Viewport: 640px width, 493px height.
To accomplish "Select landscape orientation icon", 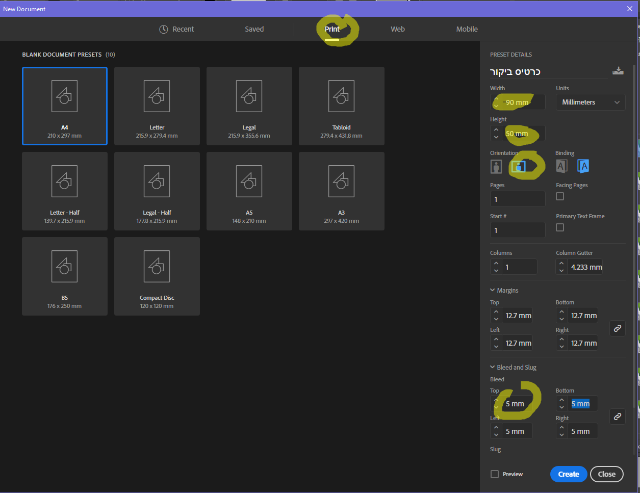I will tap(518, 166).
